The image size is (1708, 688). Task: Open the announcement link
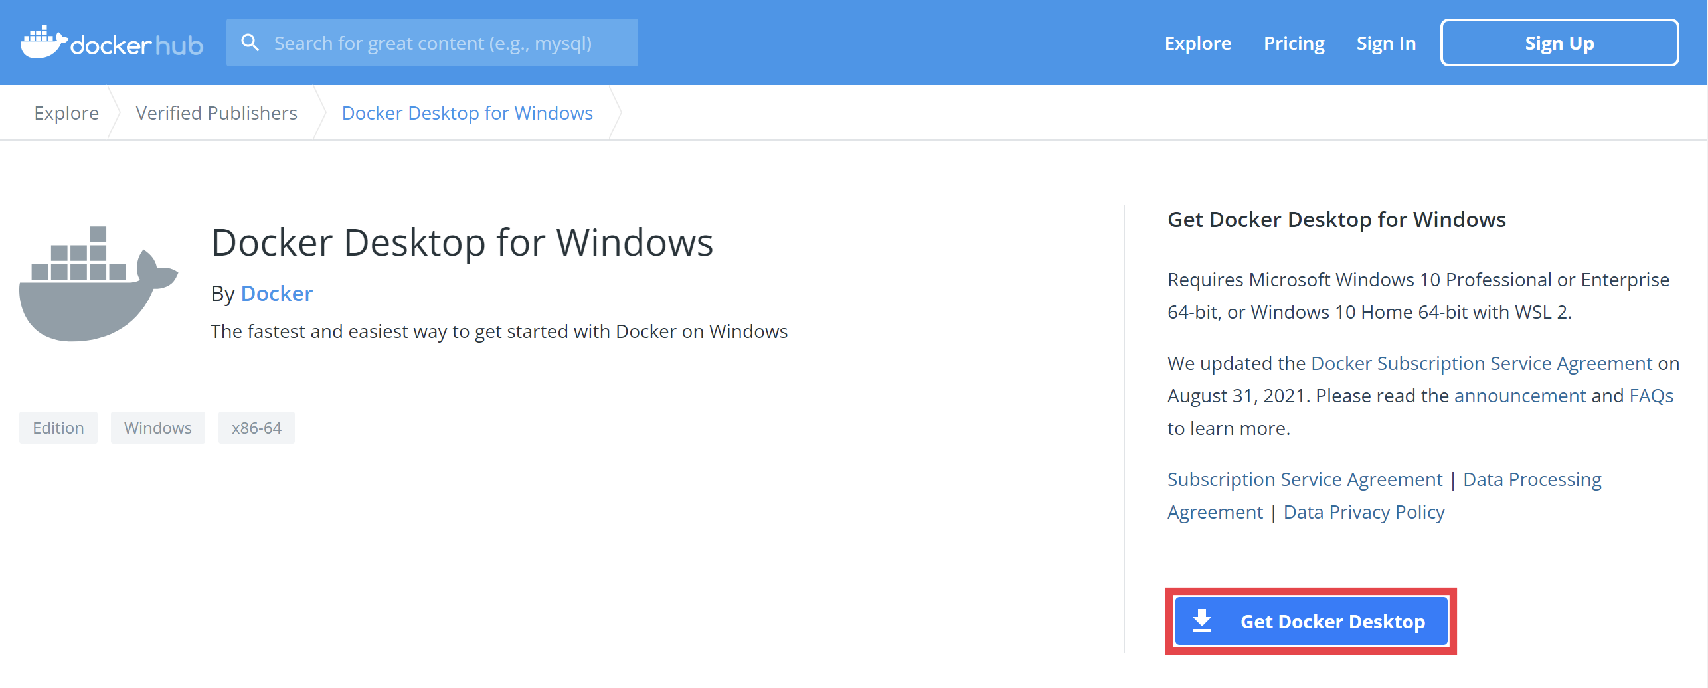click(1520, 396)
